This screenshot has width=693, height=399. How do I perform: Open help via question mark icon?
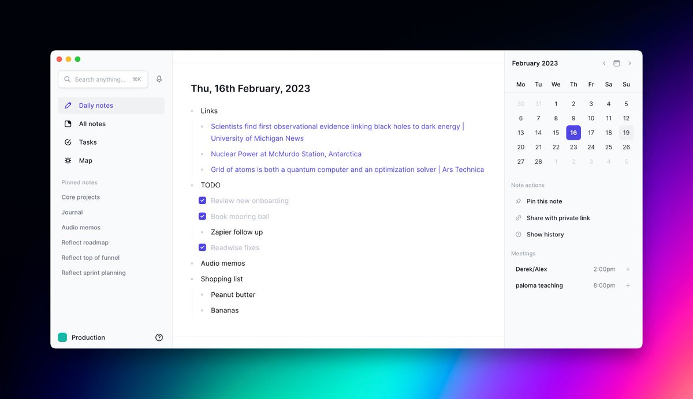click(159, 338)
